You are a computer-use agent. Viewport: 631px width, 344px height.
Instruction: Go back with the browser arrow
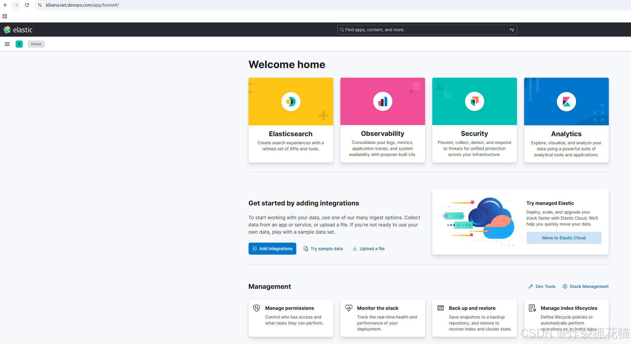tap(5, 5)
